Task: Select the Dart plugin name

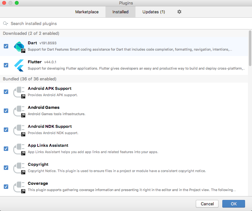Action: coord(32,43)
